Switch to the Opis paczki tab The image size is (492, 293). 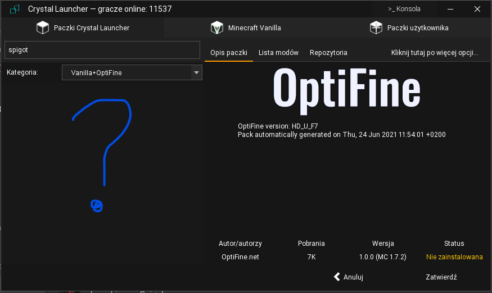(229, 53)
